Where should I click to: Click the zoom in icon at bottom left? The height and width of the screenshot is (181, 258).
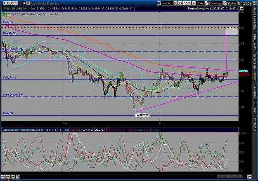(x=8, y=176)
